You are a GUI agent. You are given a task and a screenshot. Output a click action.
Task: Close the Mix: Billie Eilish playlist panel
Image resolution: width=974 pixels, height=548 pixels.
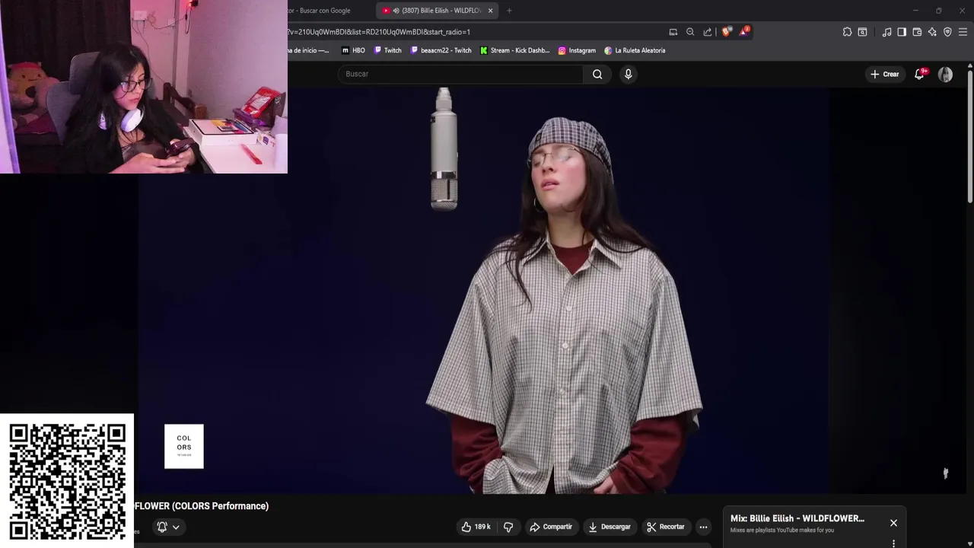click(893, 523)
